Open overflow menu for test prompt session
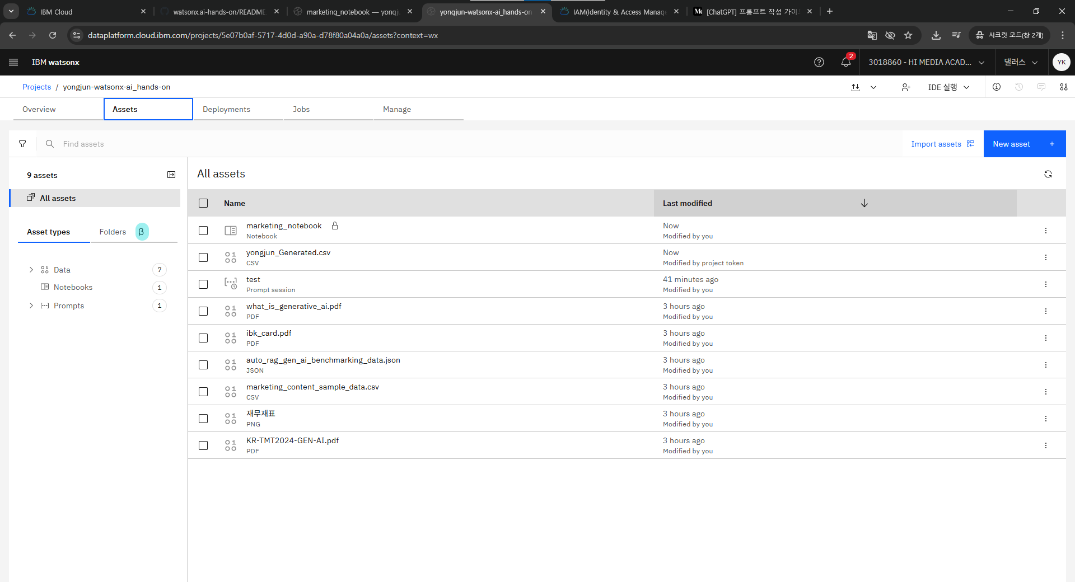 coord(1046,284)
